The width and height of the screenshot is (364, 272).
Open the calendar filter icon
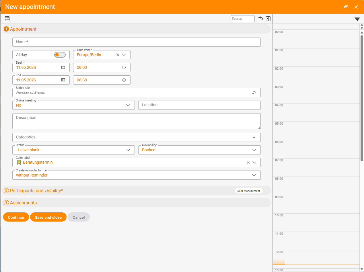357,19
